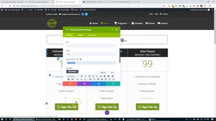The image size is (216, 121).
Task: Open a new browser tab
Action: (138, 2)
